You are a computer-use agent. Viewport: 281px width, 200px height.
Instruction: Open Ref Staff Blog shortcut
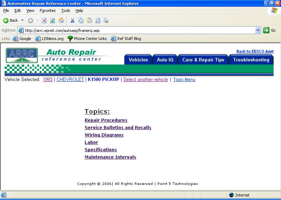pyautogui.click(x=126, y=39)
